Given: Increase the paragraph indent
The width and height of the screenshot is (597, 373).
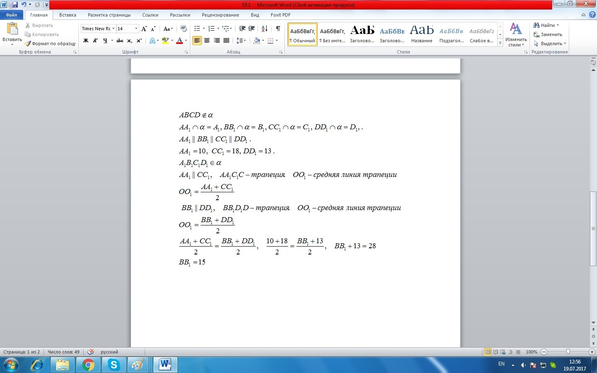Looking at the screenshot, I should pyautogui.click(x=251, y=29).
